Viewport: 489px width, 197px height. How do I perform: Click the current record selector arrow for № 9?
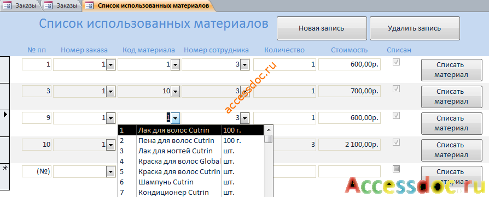click(5, 115)
